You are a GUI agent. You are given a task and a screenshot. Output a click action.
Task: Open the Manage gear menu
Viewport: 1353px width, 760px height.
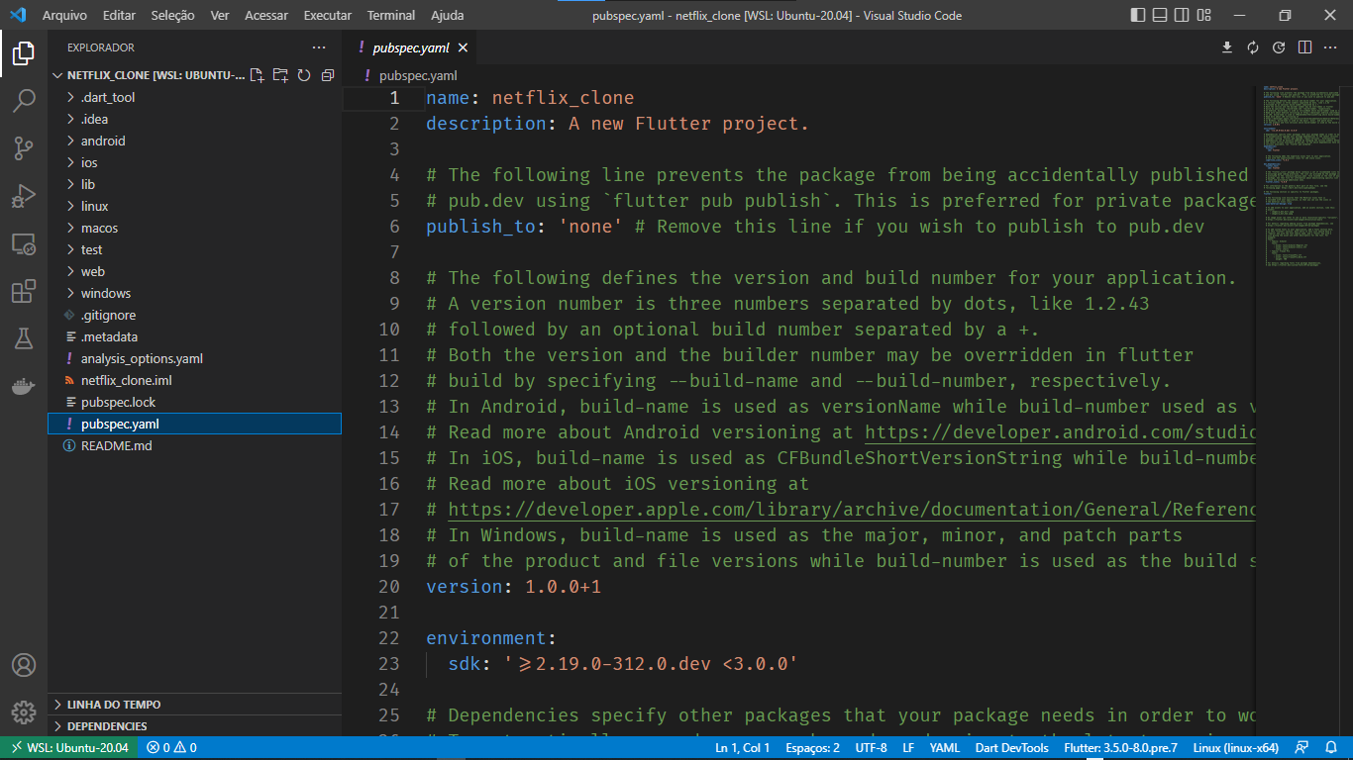24,712
